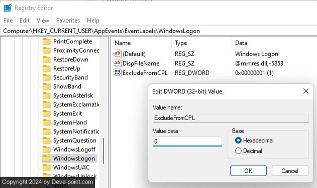Select the ProximityConnection folder icon
The image size is (317, 188).
[x=47, y=50]
